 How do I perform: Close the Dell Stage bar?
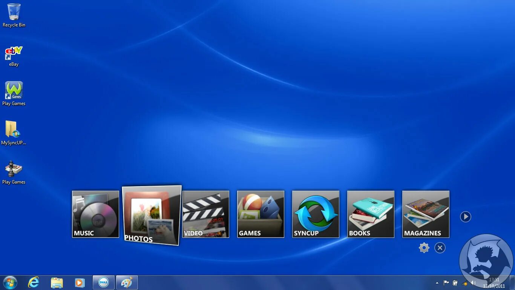point(440,248)
